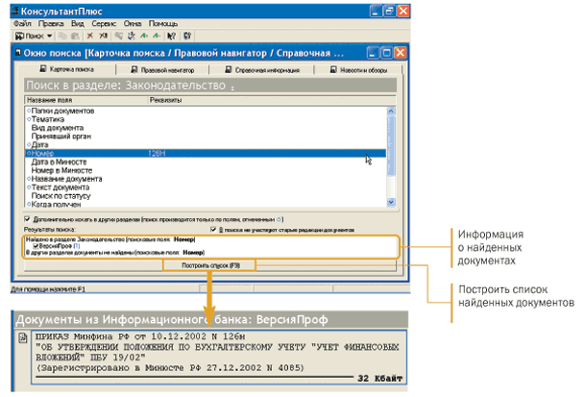Image resolution: width=584 pixels, height=397 pixels.
Task: Click the field list scrollbar down arrow
Action: click(x=391, y=203)
